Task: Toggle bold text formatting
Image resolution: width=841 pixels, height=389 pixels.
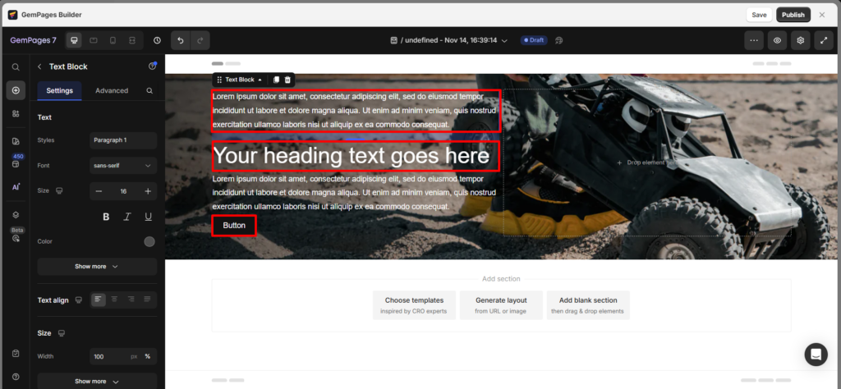Action: [x=106, y=217]
